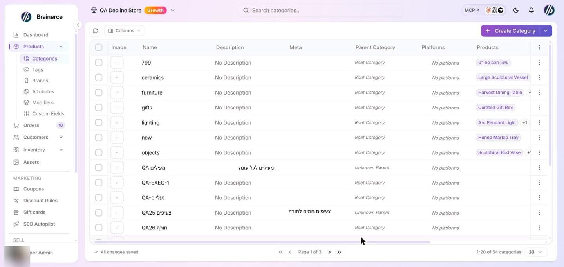
Task: Open Custom Fields under Products
Action: coord(48,114)
